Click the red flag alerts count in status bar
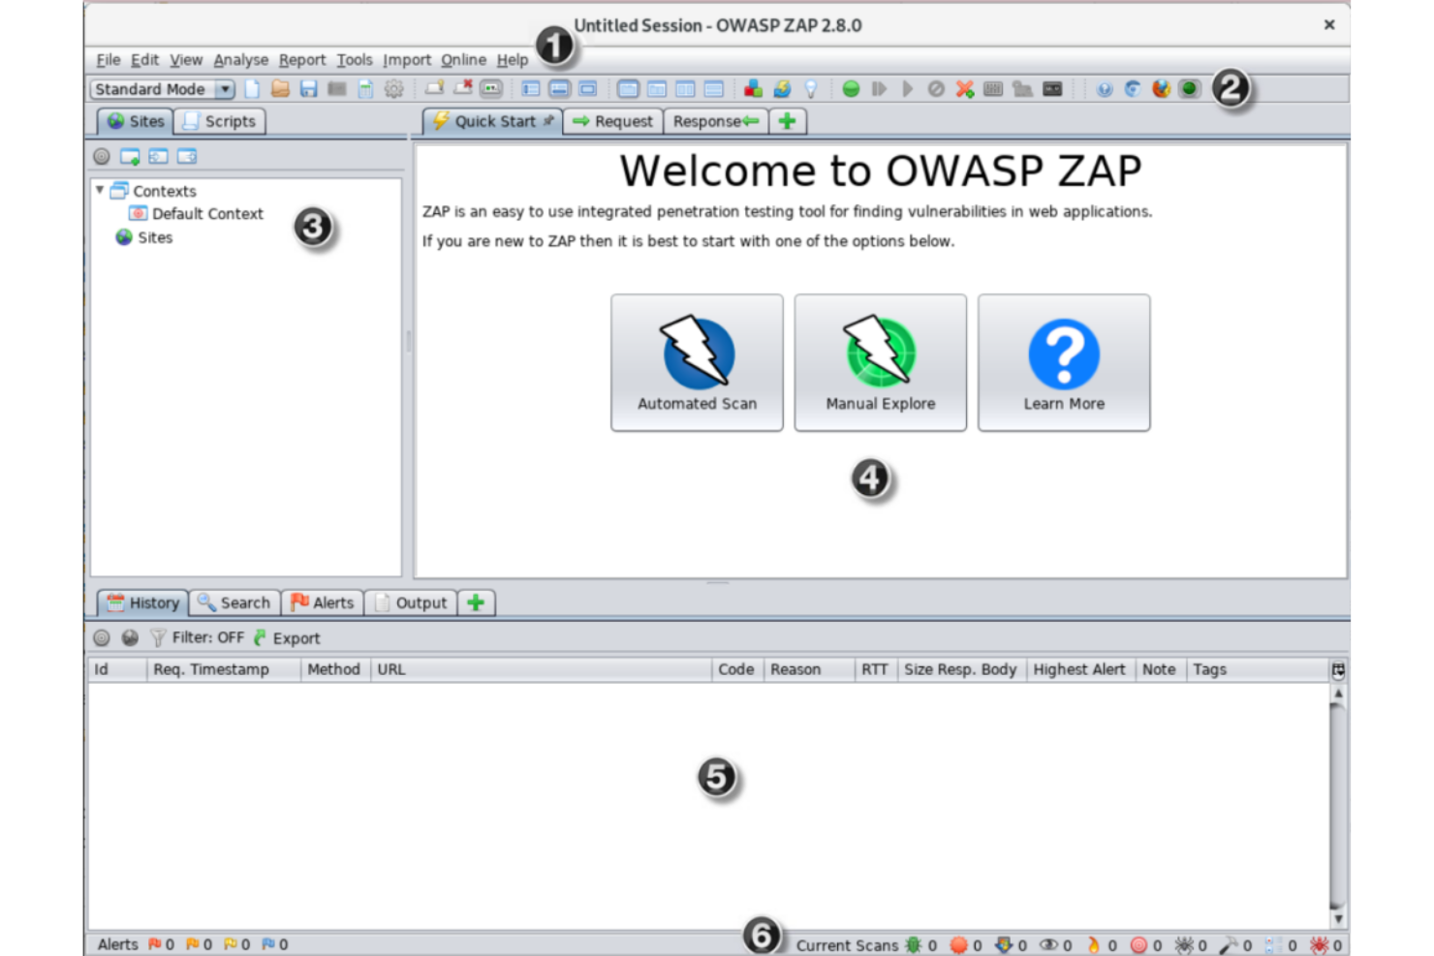The height and width of the screenshot is (956, 1434). point(161,944)
